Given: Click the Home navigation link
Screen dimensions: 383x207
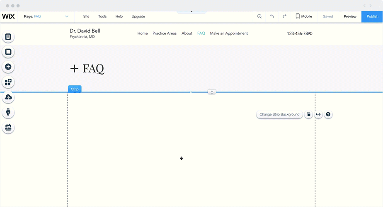Looking at the screenshot, I should click(x=143, y=33).
